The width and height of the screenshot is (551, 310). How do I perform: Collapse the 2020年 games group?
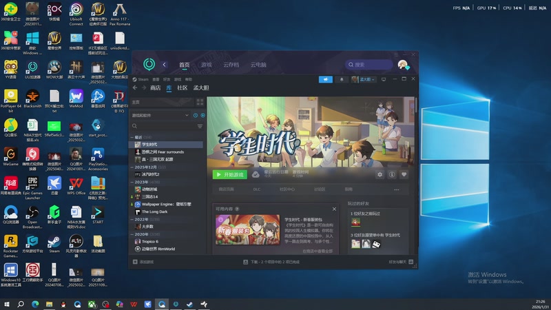pos(132,234)
